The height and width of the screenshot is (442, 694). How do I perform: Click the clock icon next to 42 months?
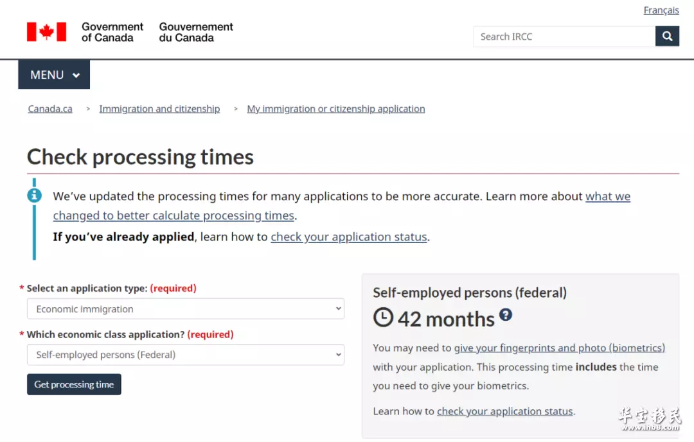(x=383, y=318)
